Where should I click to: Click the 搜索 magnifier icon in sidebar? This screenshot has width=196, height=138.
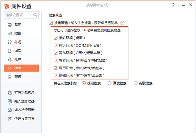pyautogui.click(x=10, y=68)
